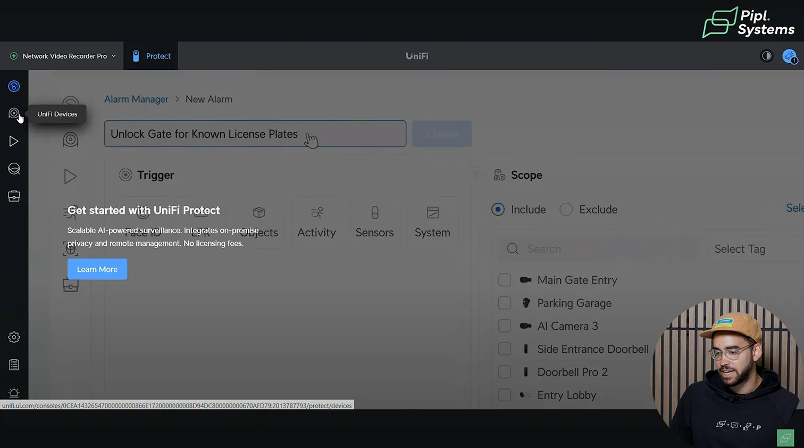804x448 pixels.
Task: Choose the Sensors trigger tab
Action: (374, 222)
